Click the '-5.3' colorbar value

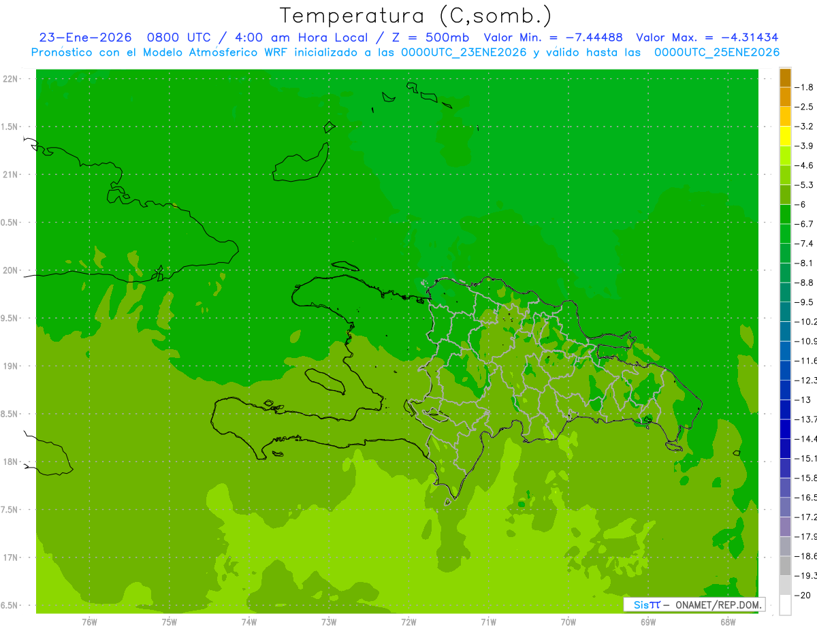click(x=804, y=185)
